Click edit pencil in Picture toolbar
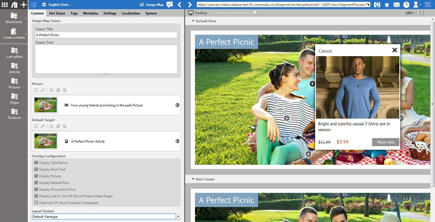 (x=43, y=90)
